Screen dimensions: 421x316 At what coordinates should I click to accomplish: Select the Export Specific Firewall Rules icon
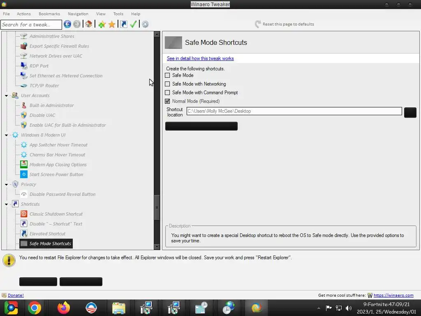(24, 46)
